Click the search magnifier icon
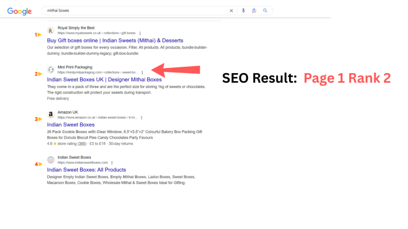The width and height of the screenshot is (408, 229). [x=265, y=11]
